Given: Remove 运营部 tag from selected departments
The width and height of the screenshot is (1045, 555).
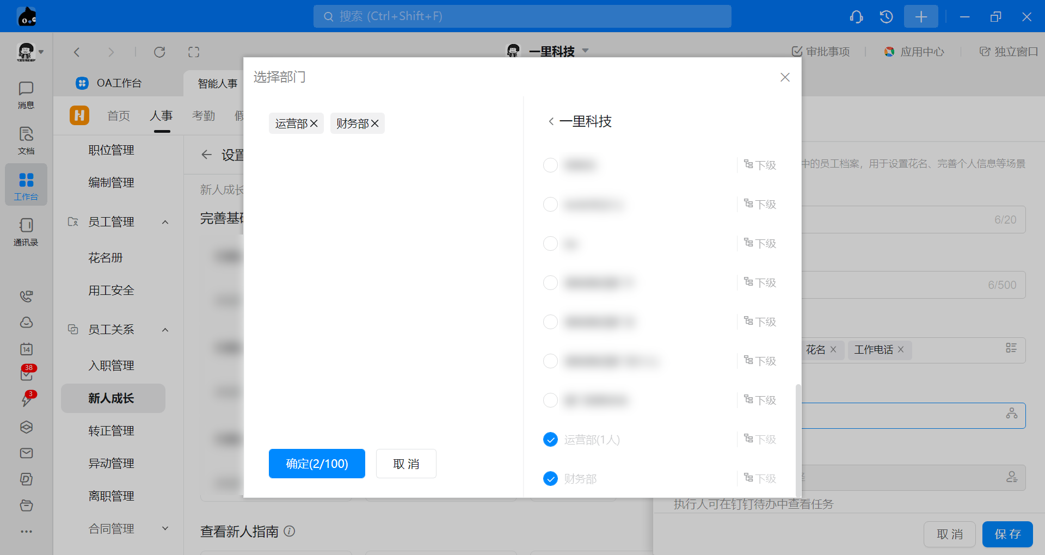Looking at the screenshot, I should coord(314,124).
